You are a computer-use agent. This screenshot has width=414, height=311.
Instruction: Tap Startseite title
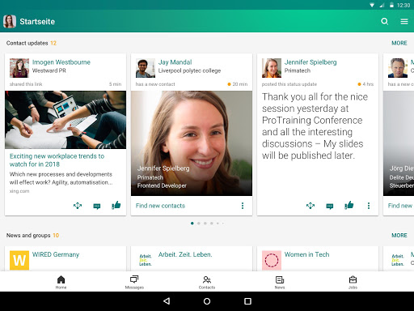tap(37, 22)
